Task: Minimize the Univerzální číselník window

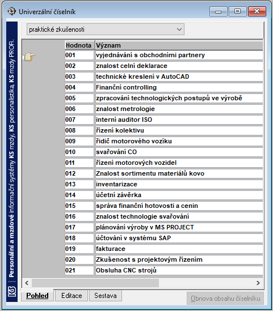Action: [218, 11]
